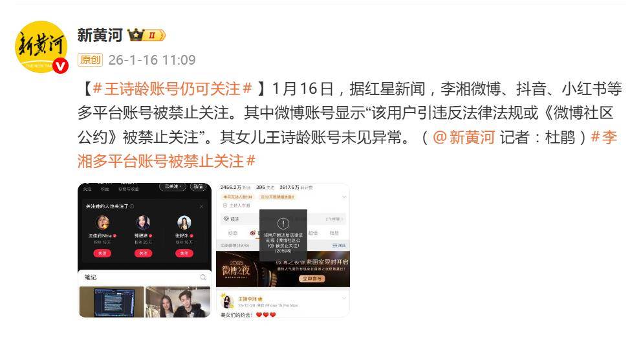Image resolution: width=643 pixels, height=344 pixels.
Task: Click the exclamation warning icon in popup
Action: 283,224
